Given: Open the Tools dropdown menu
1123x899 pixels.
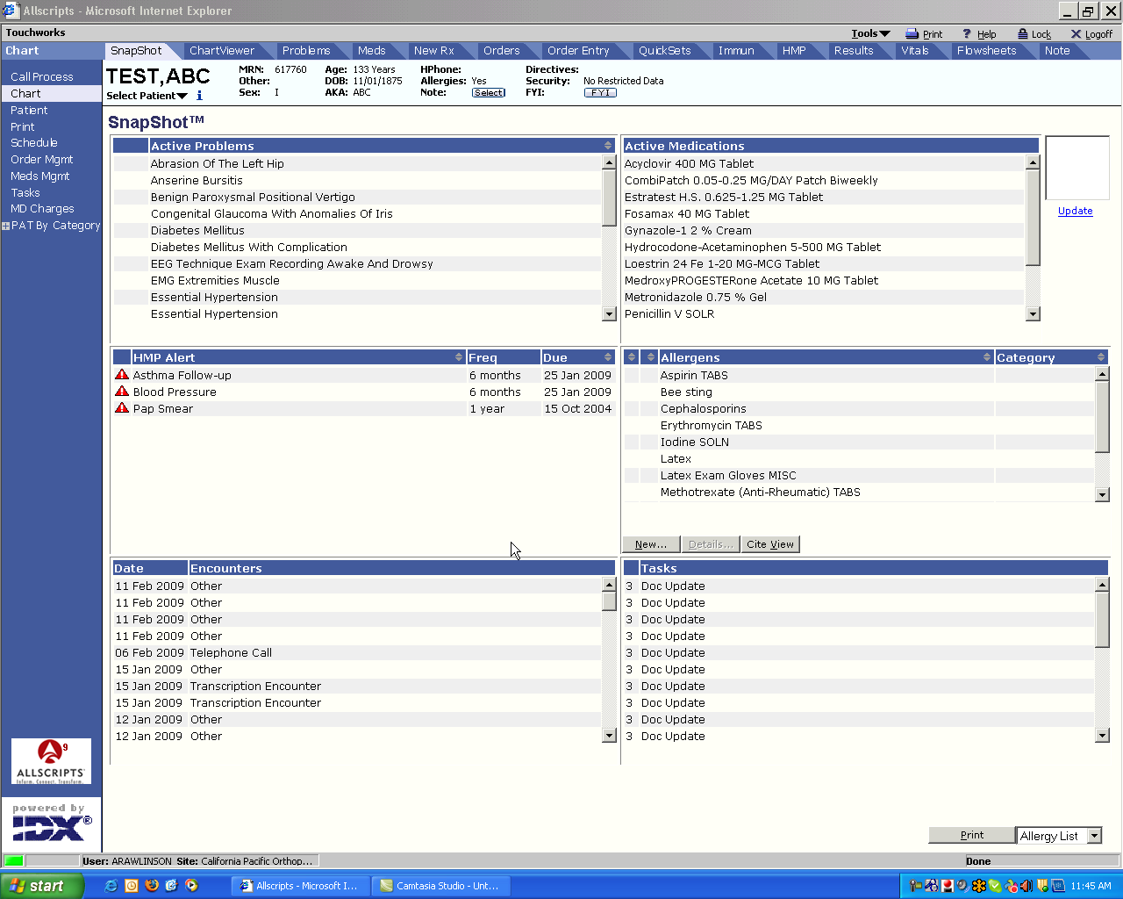Looking at the screenshot, I should pyautogui.click(x=870, y=33).
